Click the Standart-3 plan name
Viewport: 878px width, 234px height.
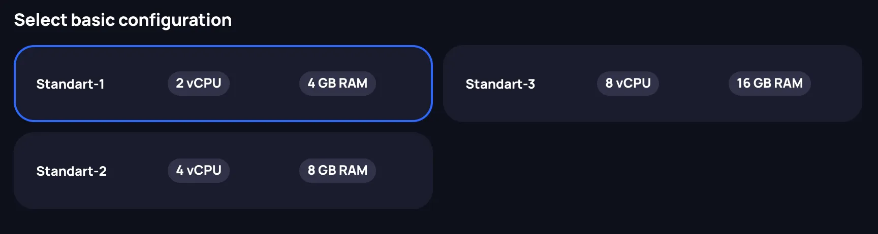click(500, 84)
